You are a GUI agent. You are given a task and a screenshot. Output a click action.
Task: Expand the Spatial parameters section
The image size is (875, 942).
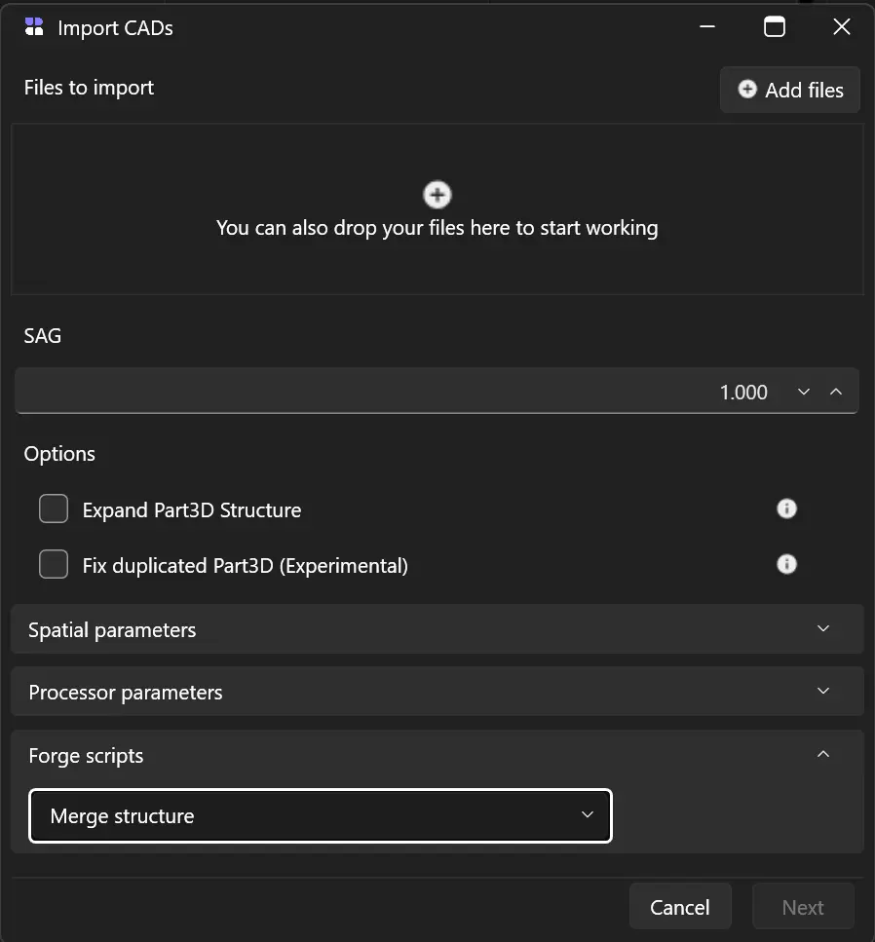pos(437,629)
